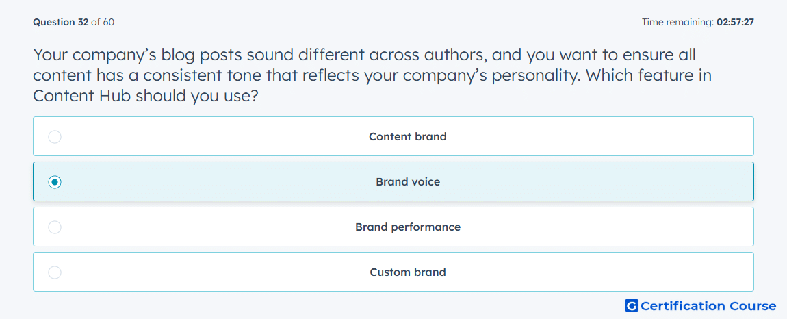The image size is (787, 319).
Task: Click blank area inside Brand performance card
Action: coord(602,227)
